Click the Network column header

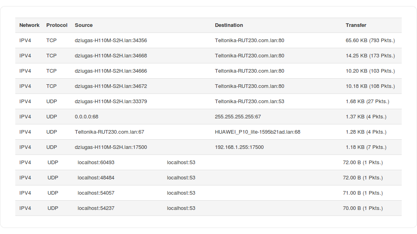click(29, 25)
